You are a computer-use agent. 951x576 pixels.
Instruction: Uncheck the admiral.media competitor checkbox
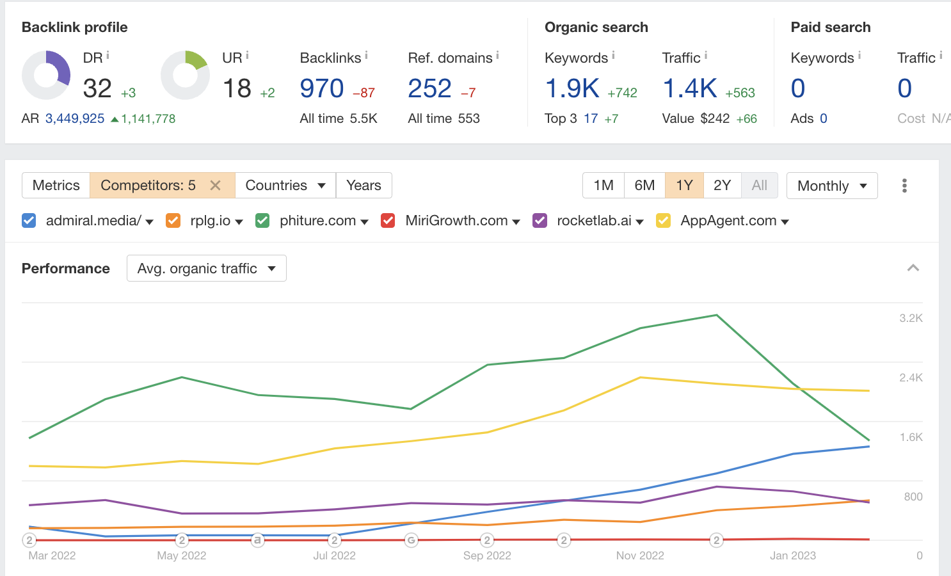tap(29, 220)
